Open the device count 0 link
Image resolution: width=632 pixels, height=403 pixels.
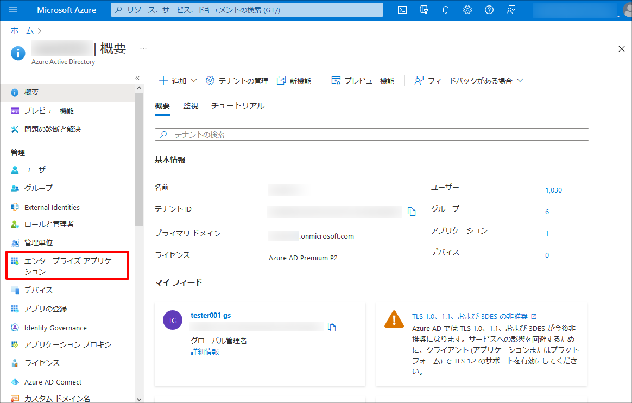click(x=547, y=255)
